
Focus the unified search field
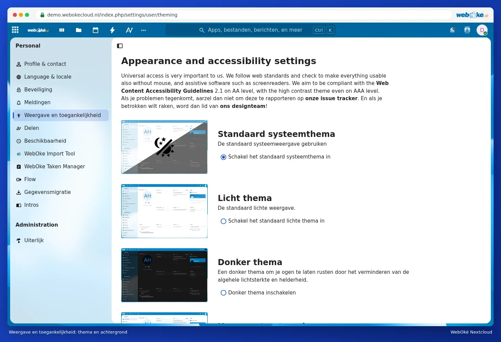click(250, 30)
